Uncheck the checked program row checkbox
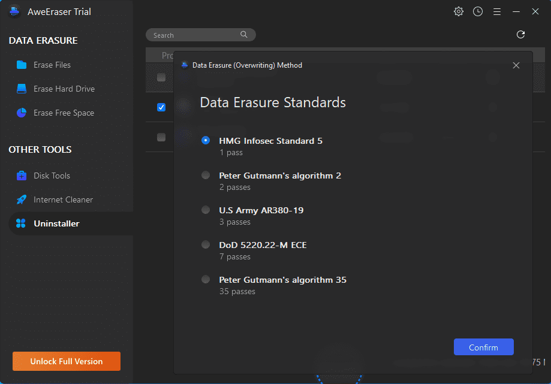The image size is (551, 384). 161,107
